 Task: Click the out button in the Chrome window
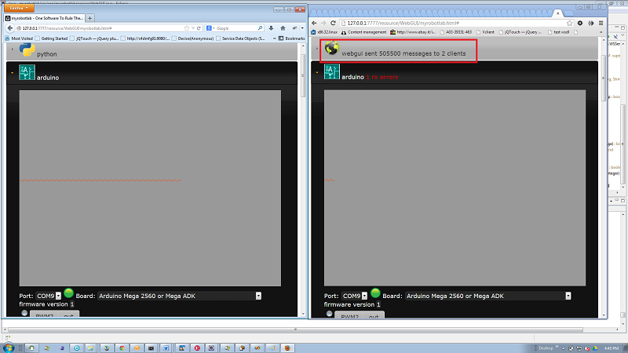374,315
